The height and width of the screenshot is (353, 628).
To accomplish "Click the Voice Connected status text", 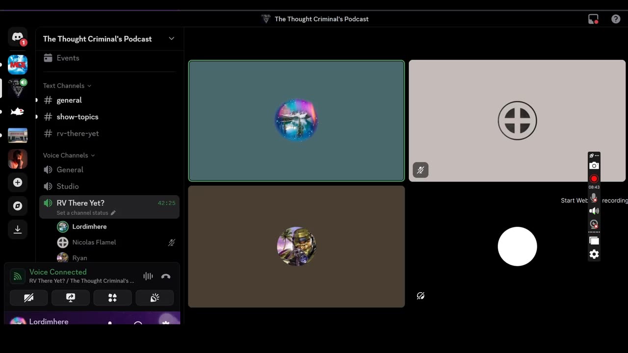I will pos(58,272).
